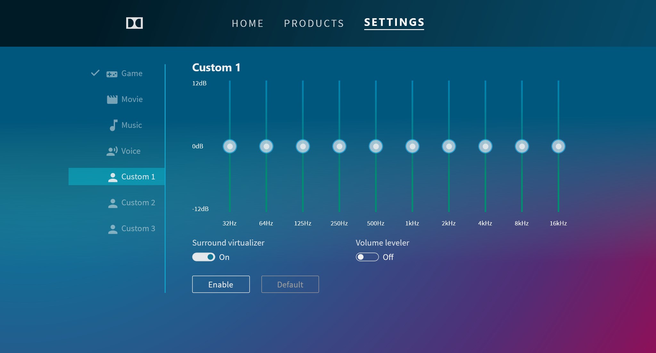The image size is (656, 353).
Task: Select the Voice audio profile icon
Action: [x=112, y=151]
